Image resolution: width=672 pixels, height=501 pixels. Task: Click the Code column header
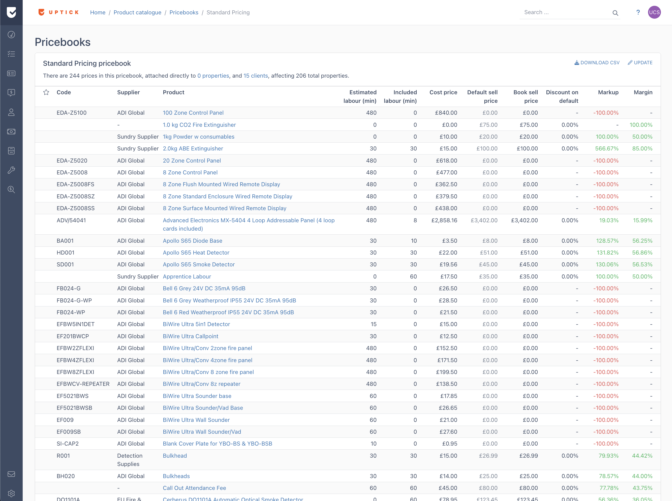click(x=64, y=92)
